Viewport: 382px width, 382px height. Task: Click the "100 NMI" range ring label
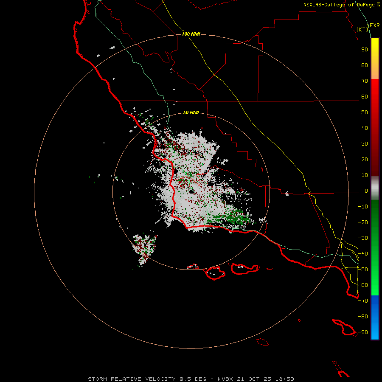click(x=191, y=34)
